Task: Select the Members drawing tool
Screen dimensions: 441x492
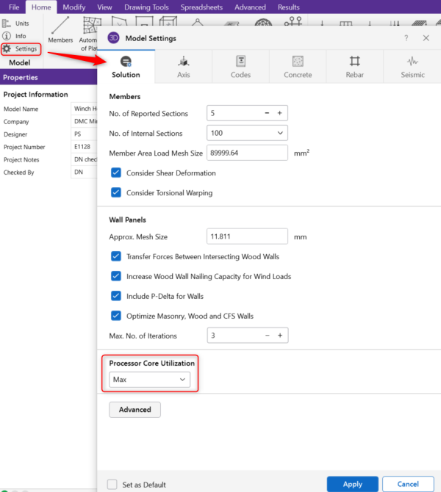Action: point(60,30)
